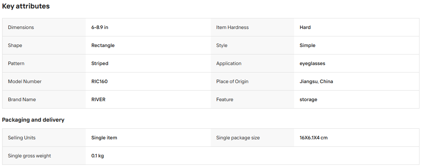The width and height of the screenshot is (423, 168).
Task: Select the eyeglasses application value
Action: tap(312, 63)
